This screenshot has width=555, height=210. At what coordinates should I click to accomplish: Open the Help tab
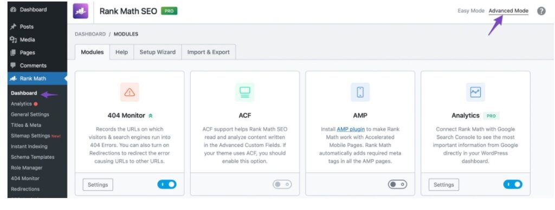tap(121, 52)
